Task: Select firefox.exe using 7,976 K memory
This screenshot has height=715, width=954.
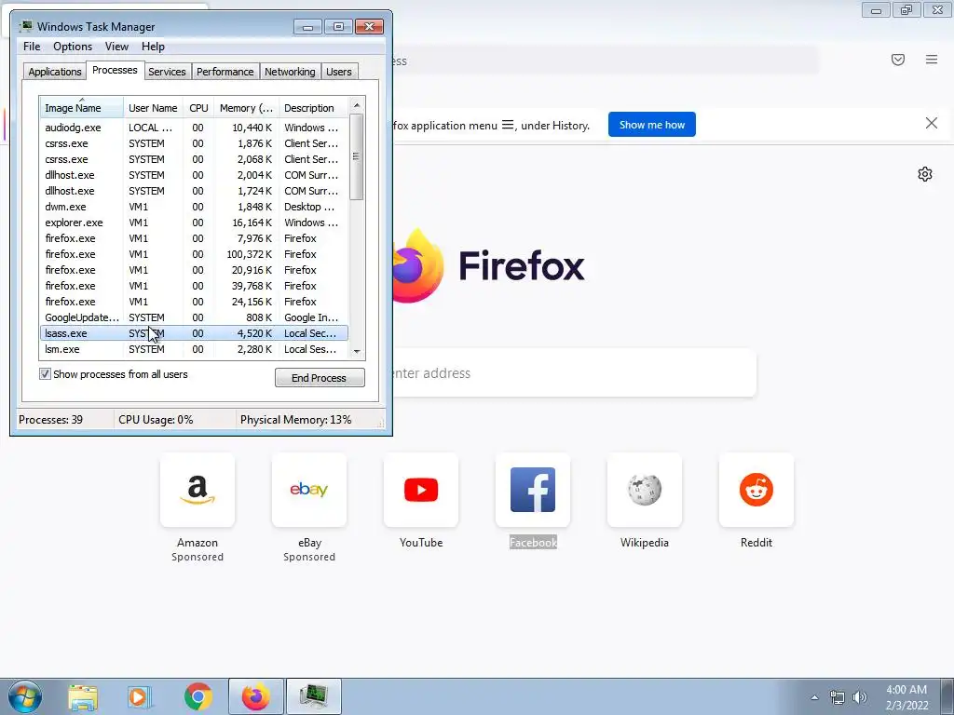Action: [x=194, y=238]
